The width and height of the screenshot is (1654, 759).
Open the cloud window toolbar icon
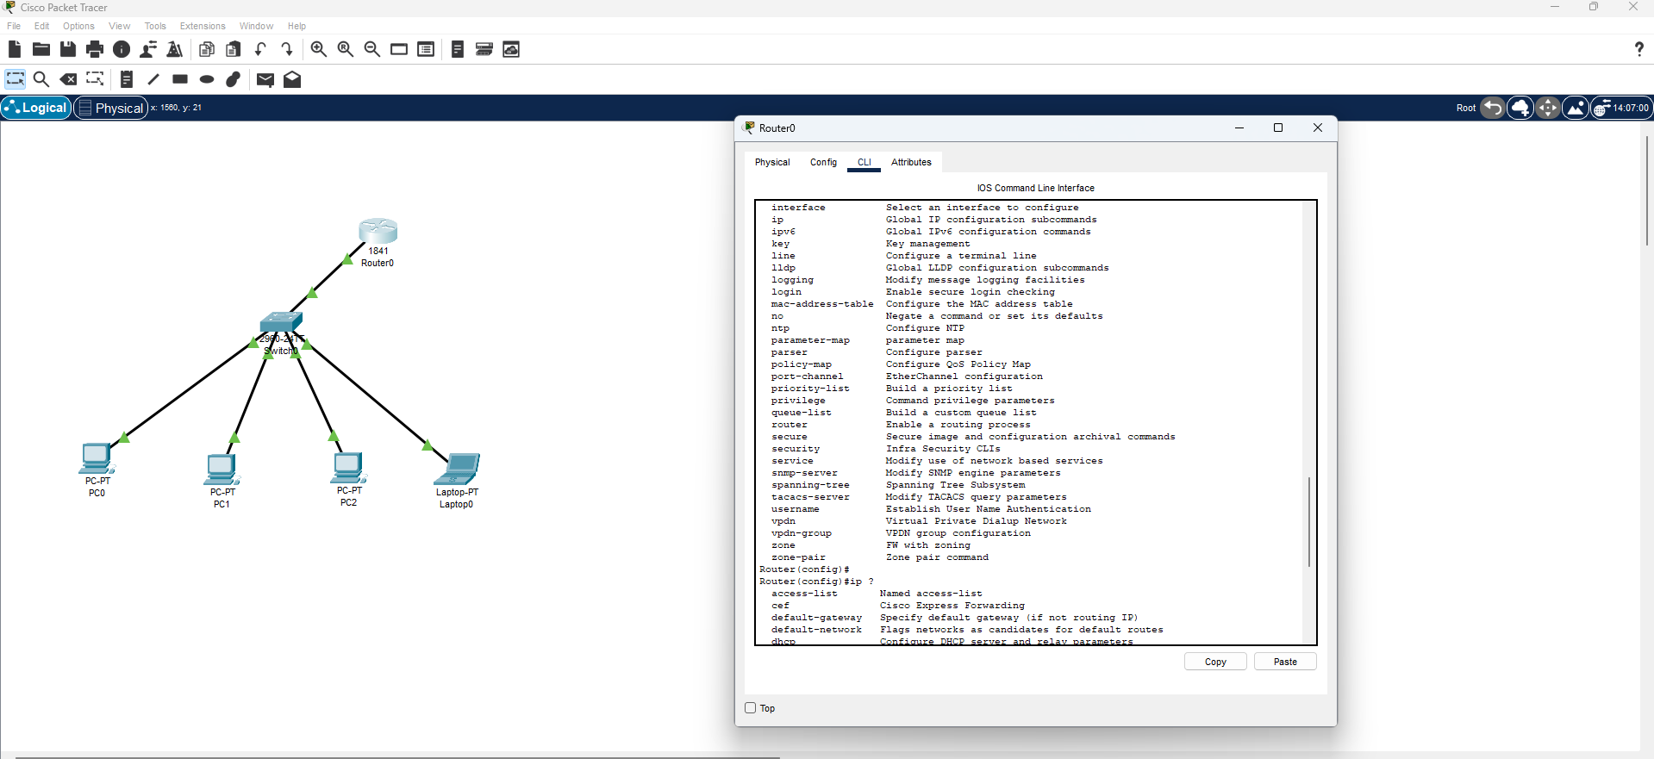(x=511, y=49)
